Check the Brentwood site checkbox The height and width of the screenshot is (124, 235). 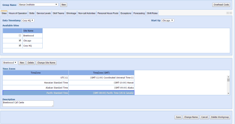20,35
